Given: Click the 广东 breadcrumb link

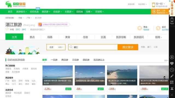Looking at the screenshot, I should coord(28,18).
